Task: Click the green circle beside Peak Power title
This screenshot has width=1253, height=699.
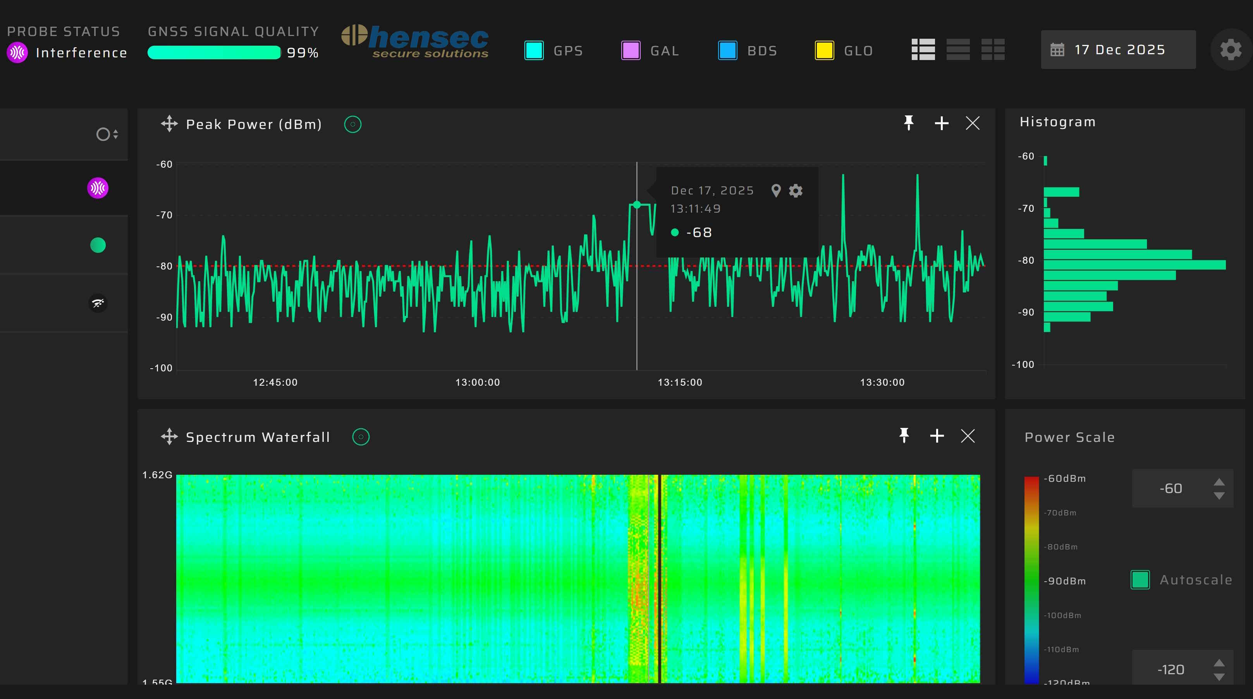Action: (352, 125)
